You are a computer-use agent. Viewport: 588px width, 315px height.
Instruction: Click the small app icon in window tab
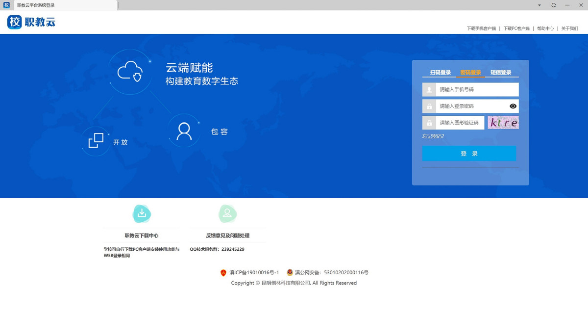pyautogui.click(x=7, y=5)
